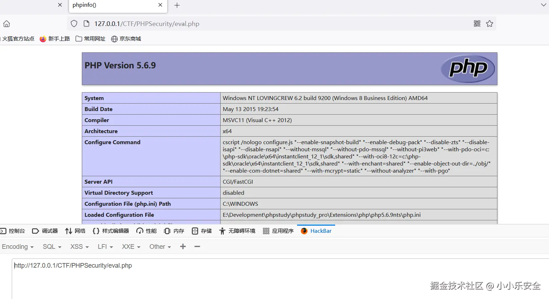Screen dimensions: 549x299
Task: Click the Firefox home icon
Action: coord(6,24)
